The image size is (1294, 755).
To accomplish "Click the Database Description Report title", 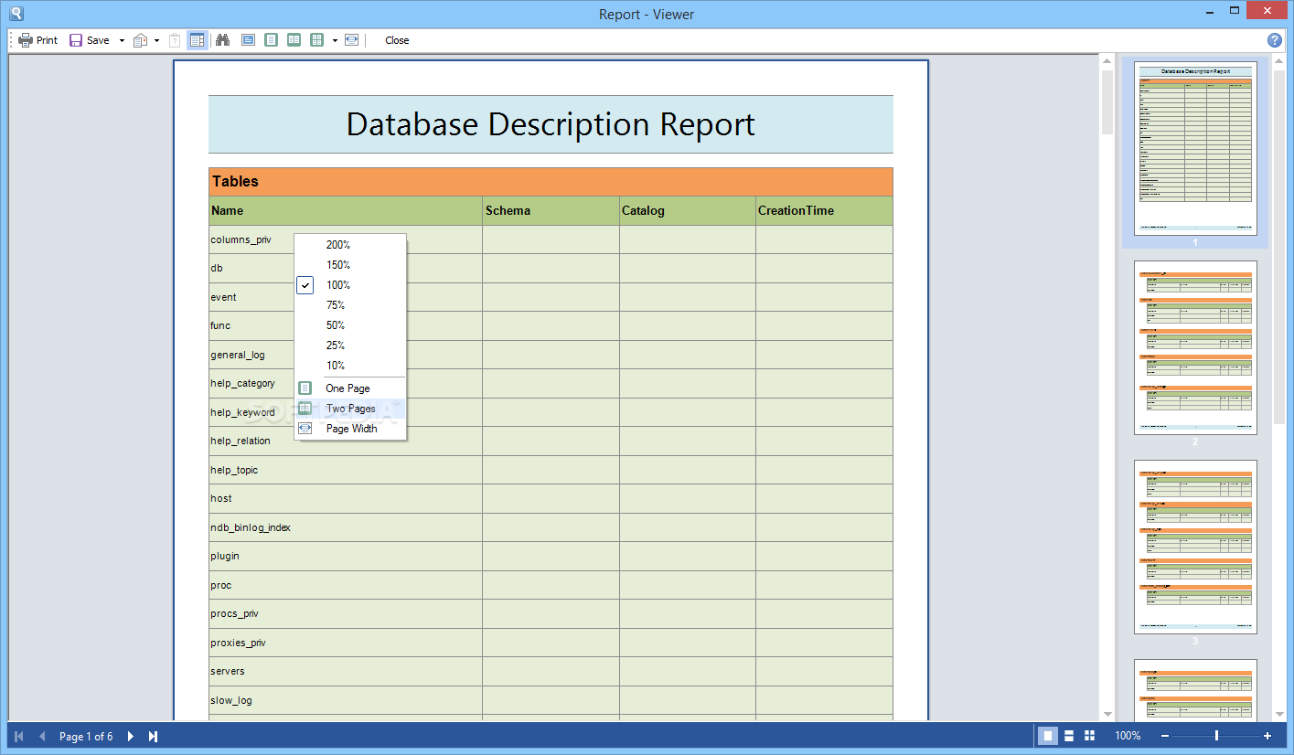I will (x=551, y=124).
